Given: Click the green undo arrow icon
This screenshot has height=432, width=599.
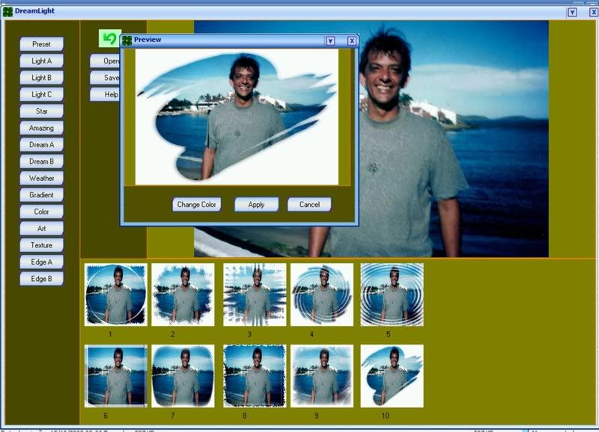Looking at the screenshot, I should 109,38.
